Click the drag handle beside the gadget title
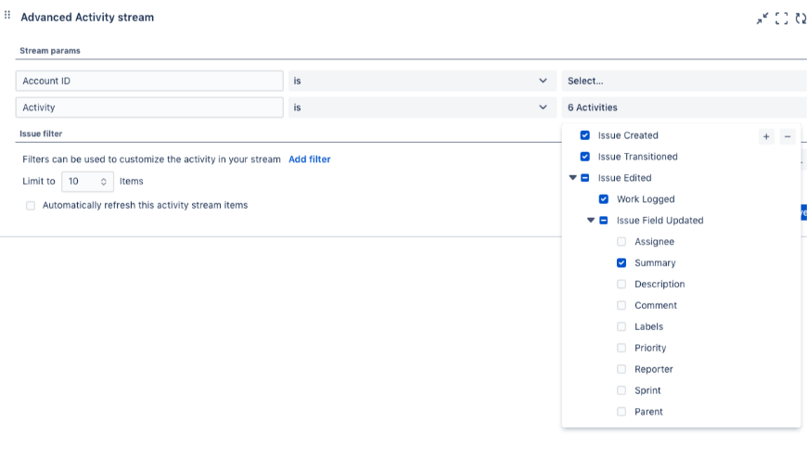Viewport: 807px width, 459px height. 7,16
